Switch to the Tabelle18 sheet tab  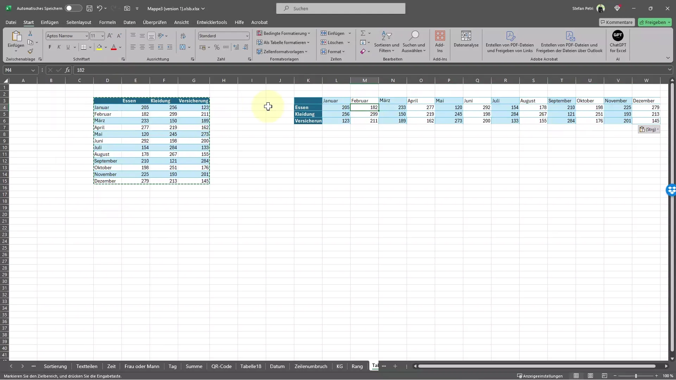pos(251,366)
